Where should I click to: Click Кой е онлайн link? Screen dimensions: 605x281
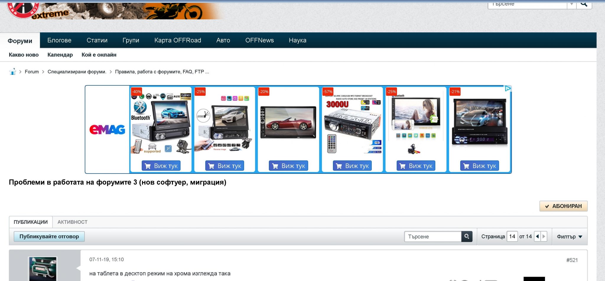click(x=99, y=55)
